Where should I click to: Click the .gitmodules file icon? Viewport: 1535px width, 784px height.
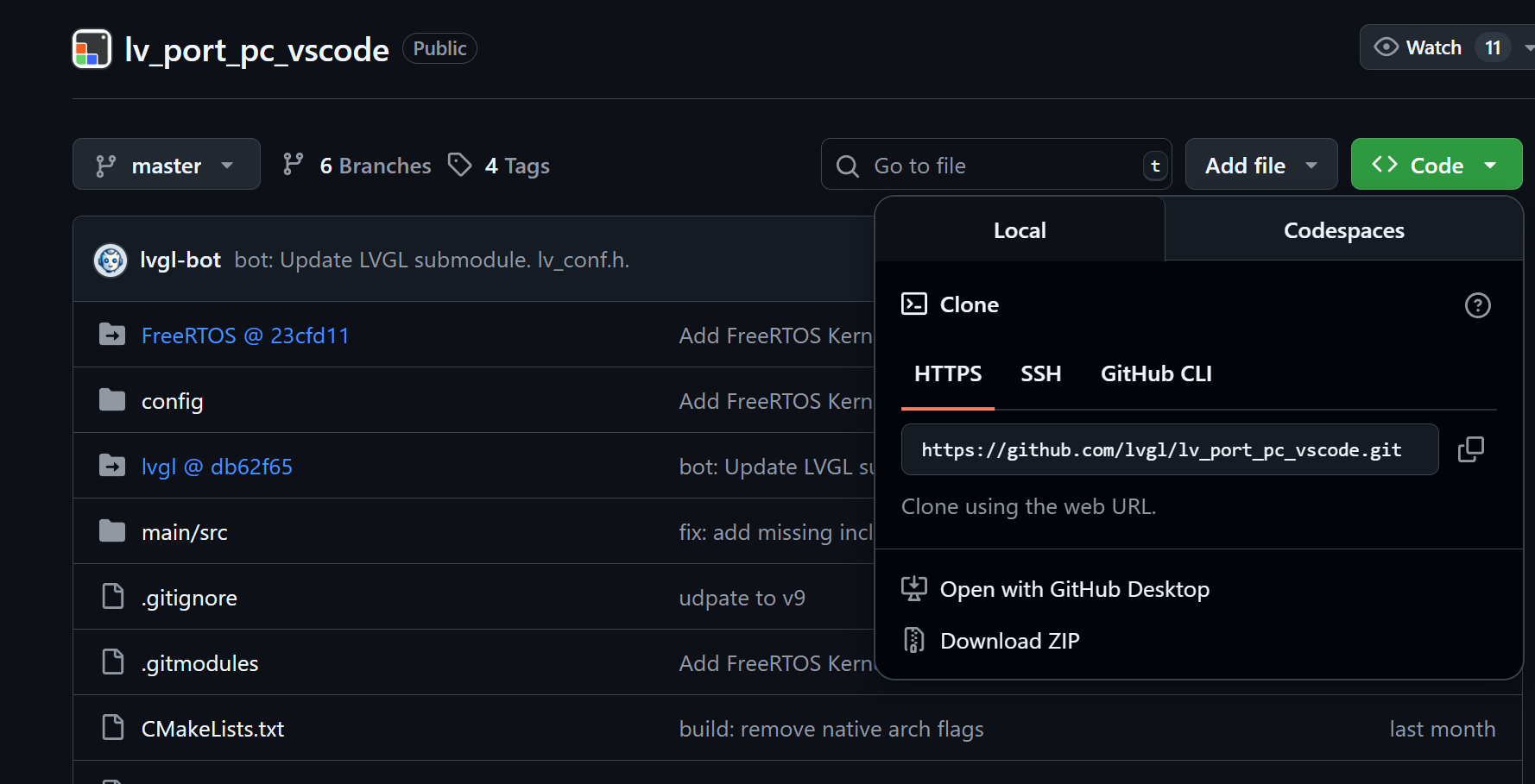point(113,662)
